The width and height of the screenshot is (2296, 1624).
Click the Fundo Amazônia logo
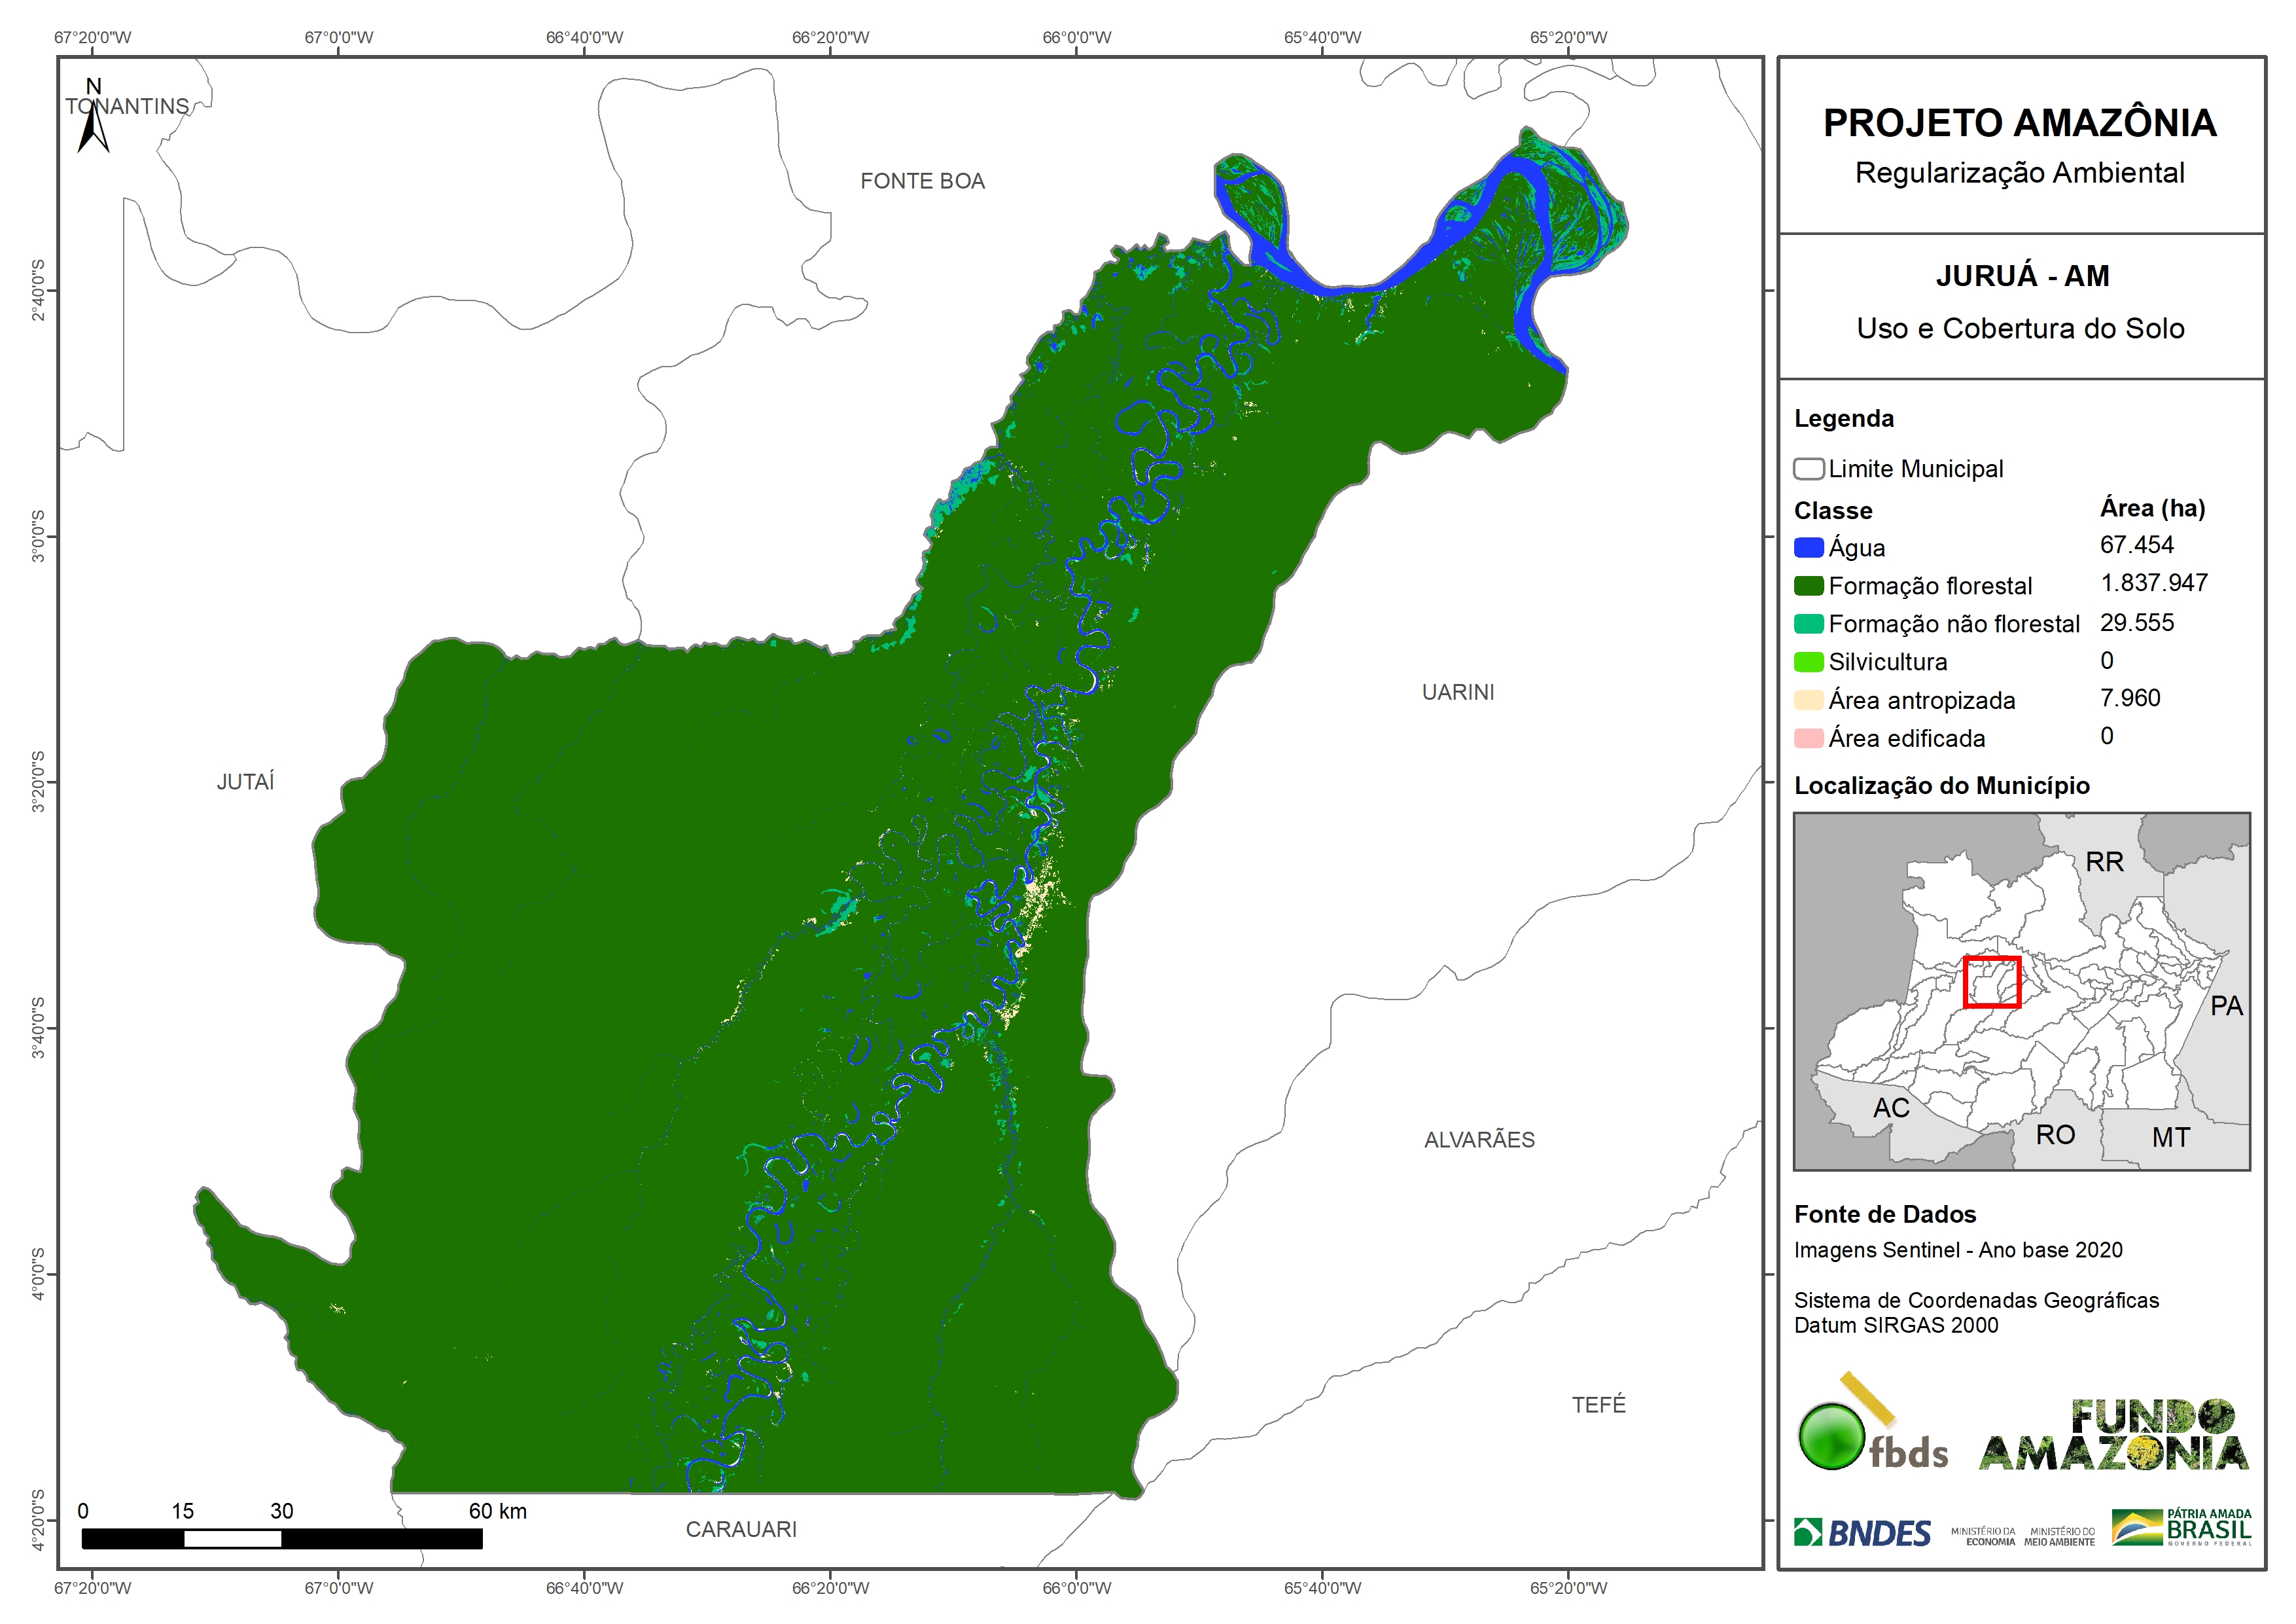tap(2113, 1436)
